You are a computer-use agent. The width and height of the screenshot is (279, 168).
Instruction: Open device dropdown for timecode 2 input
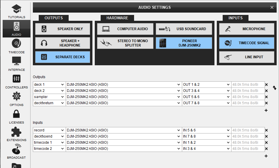[x=124, y=149]
